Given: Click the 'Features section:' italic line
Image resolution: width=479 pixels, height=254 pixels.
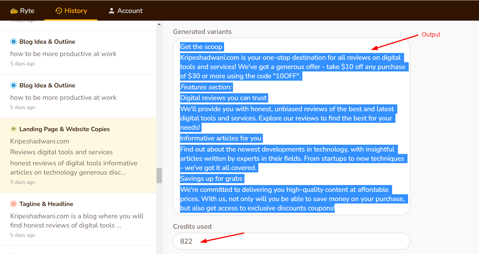Looking at the screenshot, I should (x=206, y=87).
